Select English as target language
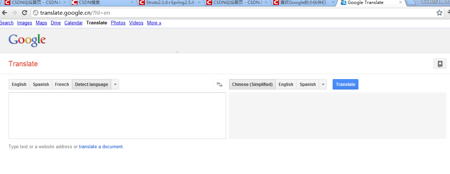The width and height of the screenshot is (450, 174). (x=286, y=84)
